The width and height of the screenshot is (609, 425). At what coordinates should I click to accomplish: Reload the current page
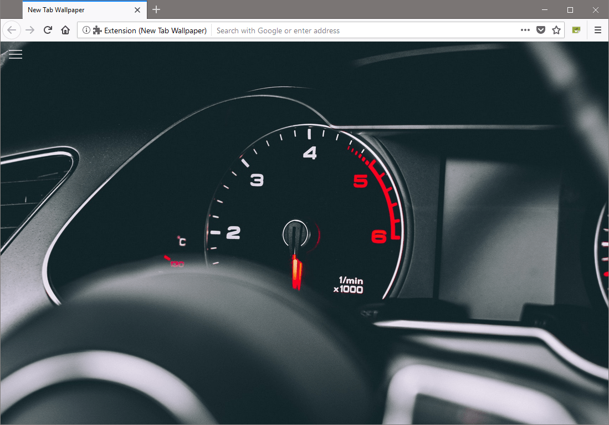pos(48,30)
